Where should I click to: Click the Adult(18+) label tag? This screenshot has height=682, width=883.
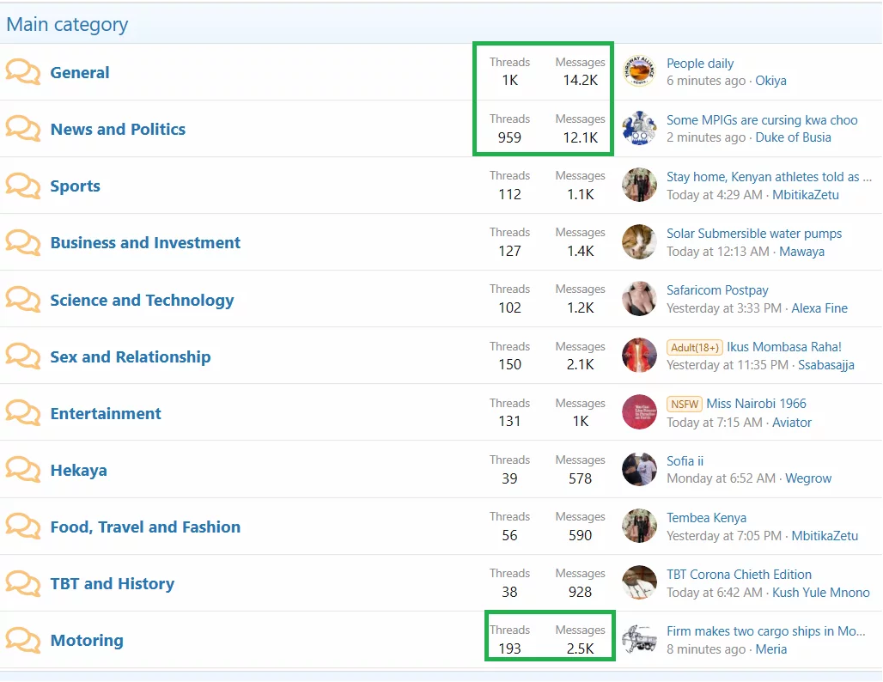coord(694,348)
